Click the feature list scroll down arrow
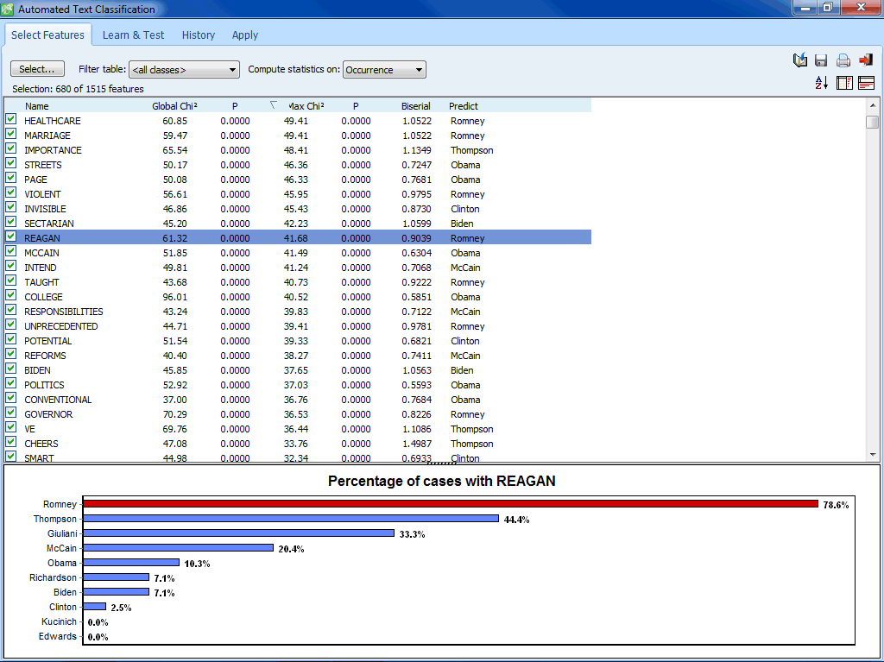 [873, 455]
